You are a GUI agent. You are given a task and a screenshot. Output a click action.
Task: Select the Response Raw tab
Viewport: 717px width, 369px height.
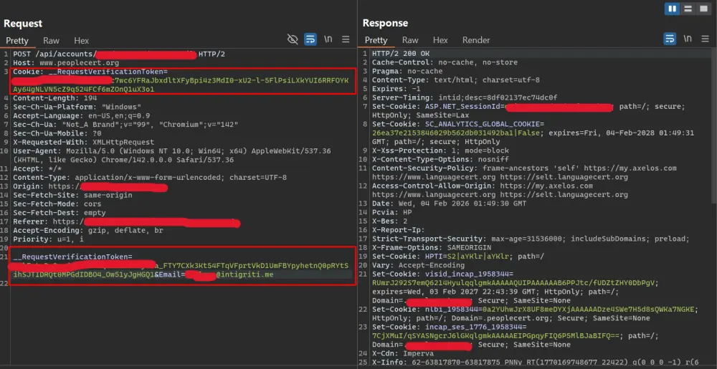coord(410,40)
